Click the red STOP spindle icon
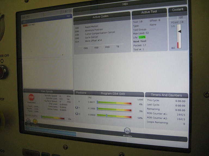Image resolution: width=209 pixels, height=156 pixels. pyautogui.click(x=32, y=97)
